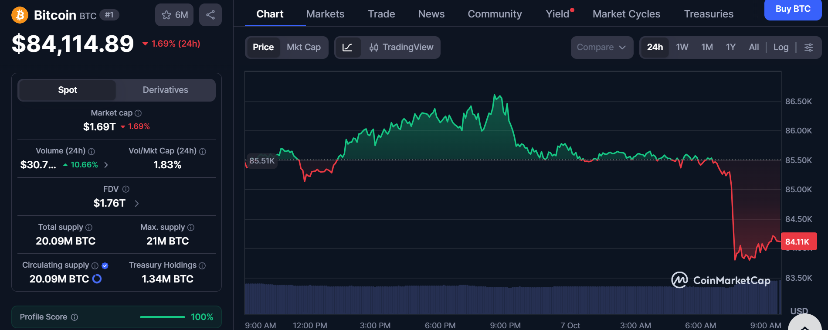Click the Profile Score progress bar
828x330 pixels.
click(x=163, y=317)
